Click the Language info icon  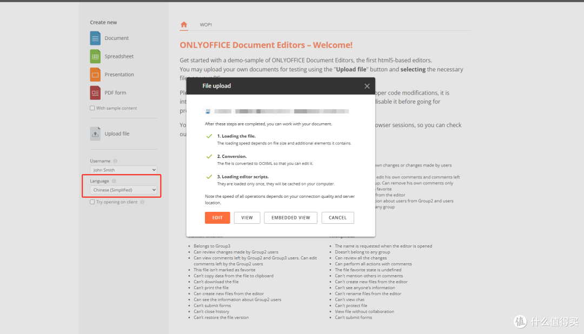pos(114,181)
